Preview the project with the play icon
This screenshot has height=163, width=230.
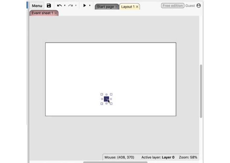click(84, 5)
